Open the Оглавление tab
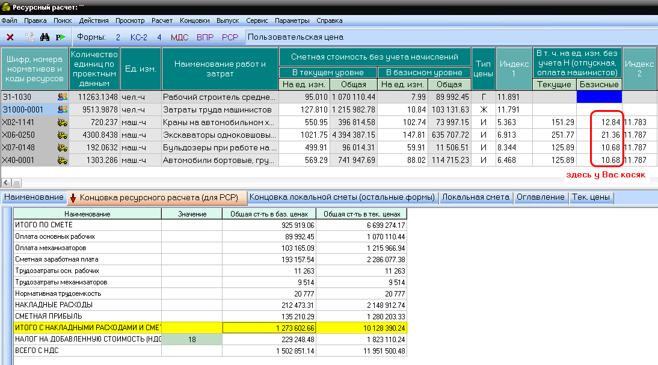 click(540, 197)
